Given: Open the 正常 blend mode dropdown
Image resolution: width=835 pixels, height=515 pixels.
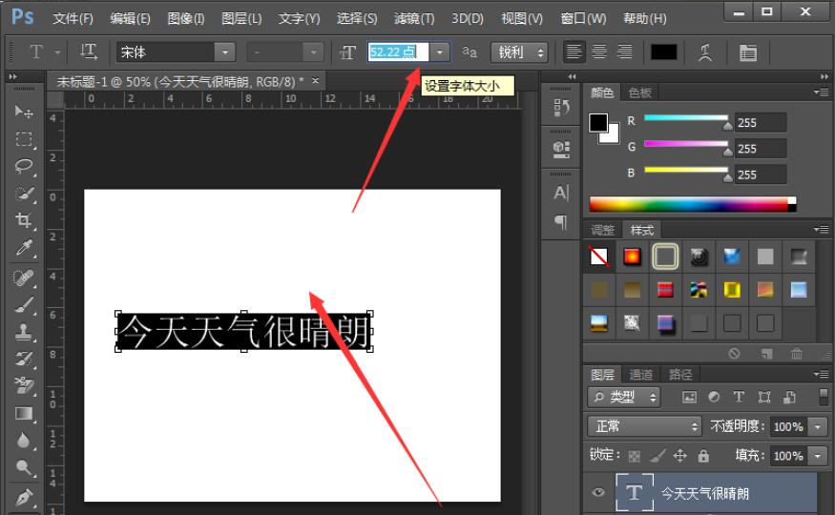Looking at the screenshot, I should [644, 426].
